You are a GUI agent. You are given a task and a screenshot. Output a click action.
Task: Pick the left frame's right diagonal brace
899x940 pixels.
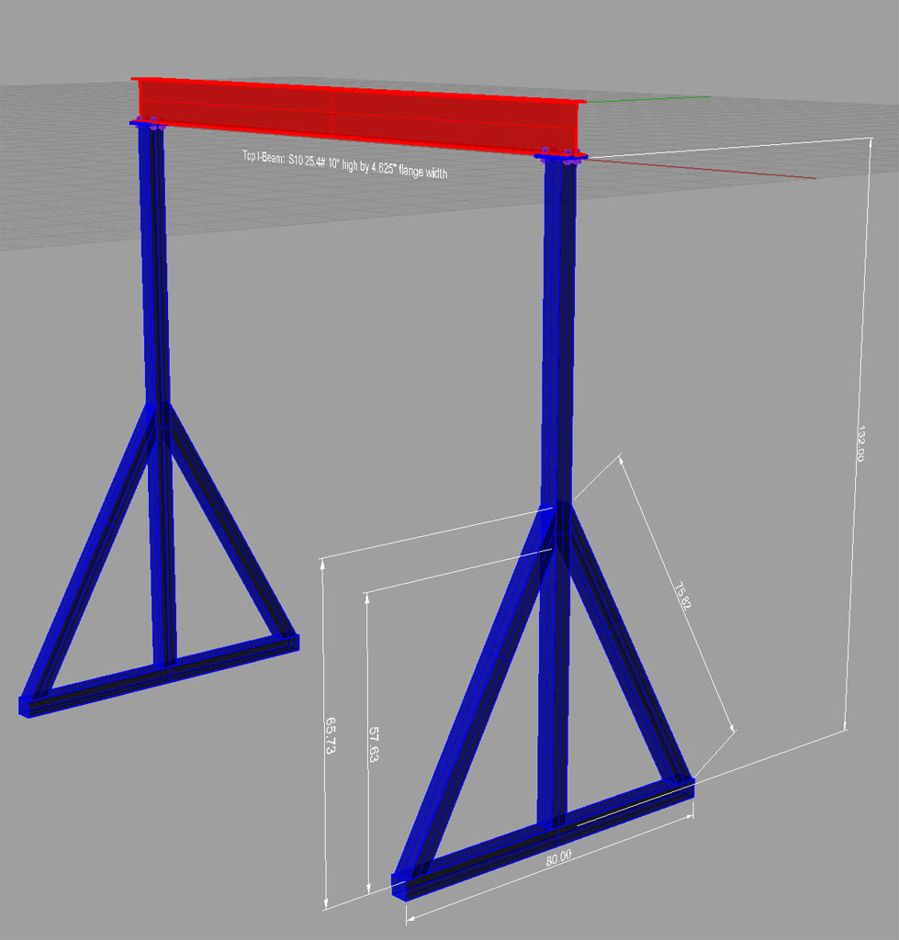pyautogui.click(x=229, y=520)
